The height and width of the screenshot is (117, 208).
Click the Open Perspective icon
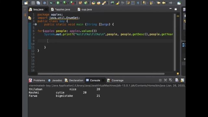tap(179, 3)
